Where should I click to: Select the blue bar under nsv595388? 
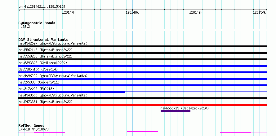[143, 85]
